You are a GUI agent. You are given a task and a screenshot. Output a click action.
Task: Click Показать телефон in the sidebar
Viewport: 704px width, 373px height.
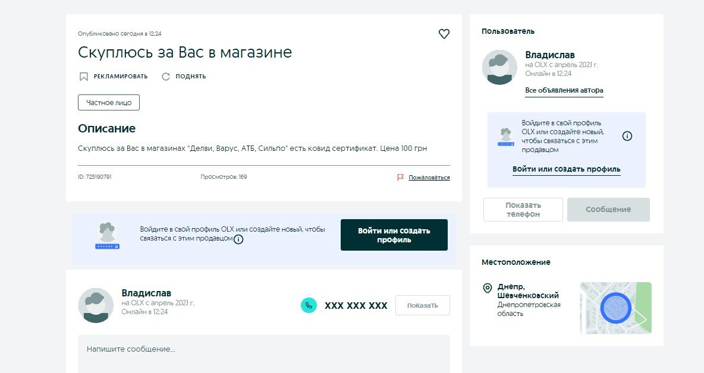(x=523, y=209)
